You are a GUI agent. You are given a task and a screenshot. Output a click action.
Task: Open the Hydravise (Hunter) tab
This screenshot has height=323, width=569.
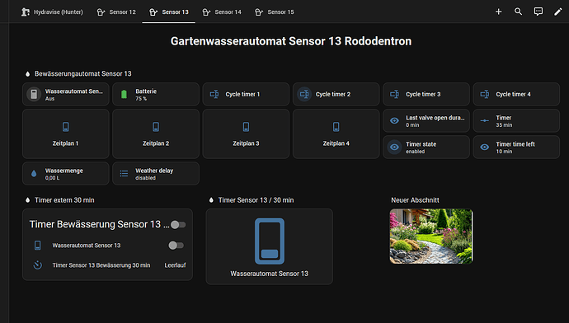(52, 12)
